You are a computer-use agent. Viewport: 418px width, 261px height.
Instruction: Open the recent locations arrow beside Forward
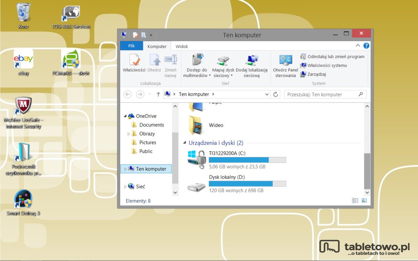pyautogui.click(x=150, y=94)
